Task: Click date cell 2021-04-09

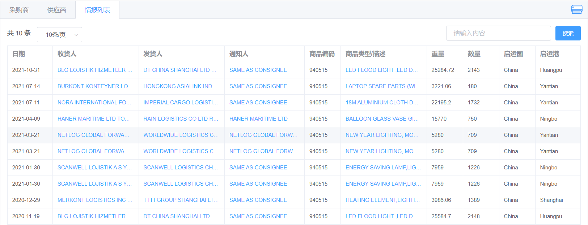Action: point(26,119)
